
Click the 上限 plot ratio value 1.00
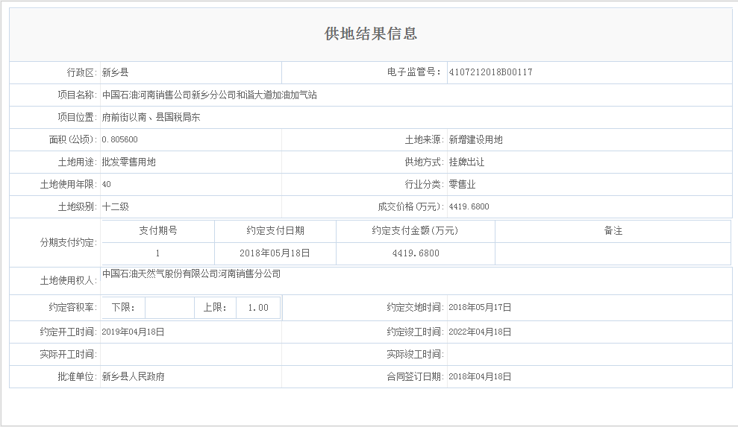pos(258,308)
